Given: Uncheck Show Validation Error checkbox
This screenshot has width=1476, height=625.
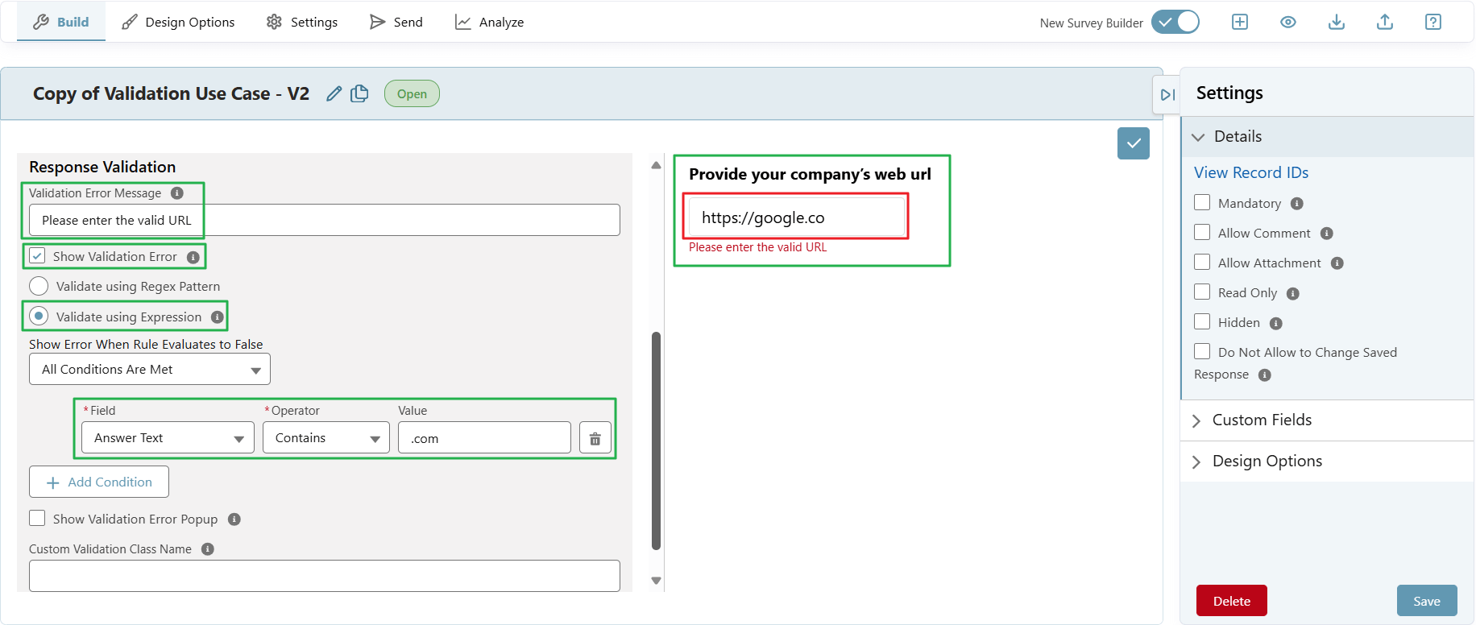Looking at the screenshot, I should point(37,256).
